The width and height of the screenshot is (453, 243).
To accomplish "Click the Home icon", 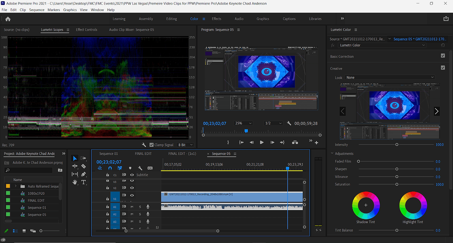I will pyautogui.click(x=8, y=19).
